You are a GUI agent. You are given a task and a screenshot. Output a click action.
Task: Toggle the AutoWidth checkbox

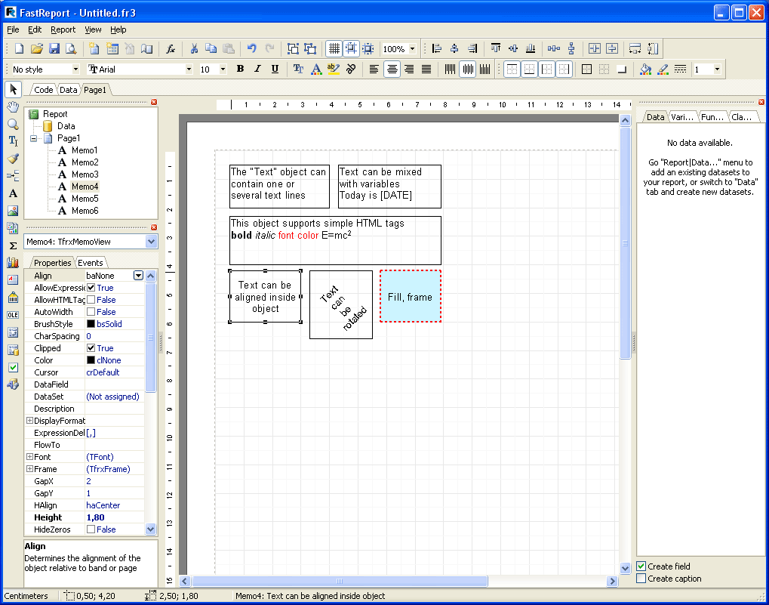pos(91,312)
